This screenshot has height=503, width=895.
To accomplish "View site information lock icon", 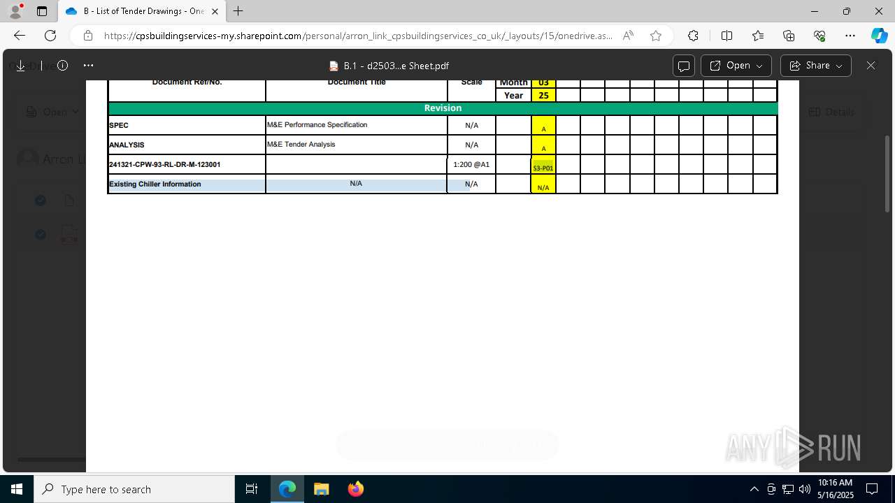I will click(x=87, y=36).
